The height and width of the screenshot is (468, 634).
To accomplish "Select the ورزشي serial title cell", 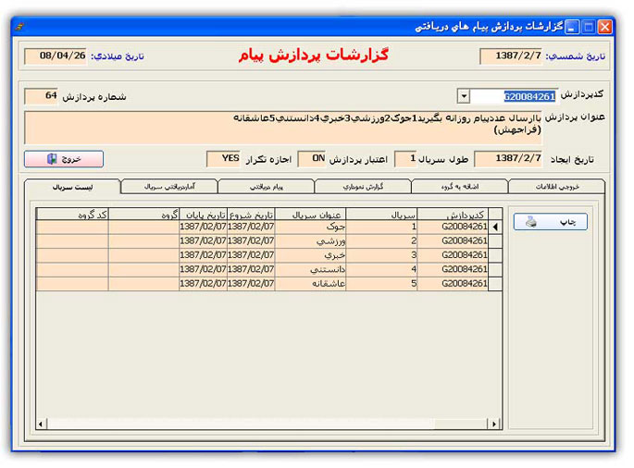I will (310, 240).
